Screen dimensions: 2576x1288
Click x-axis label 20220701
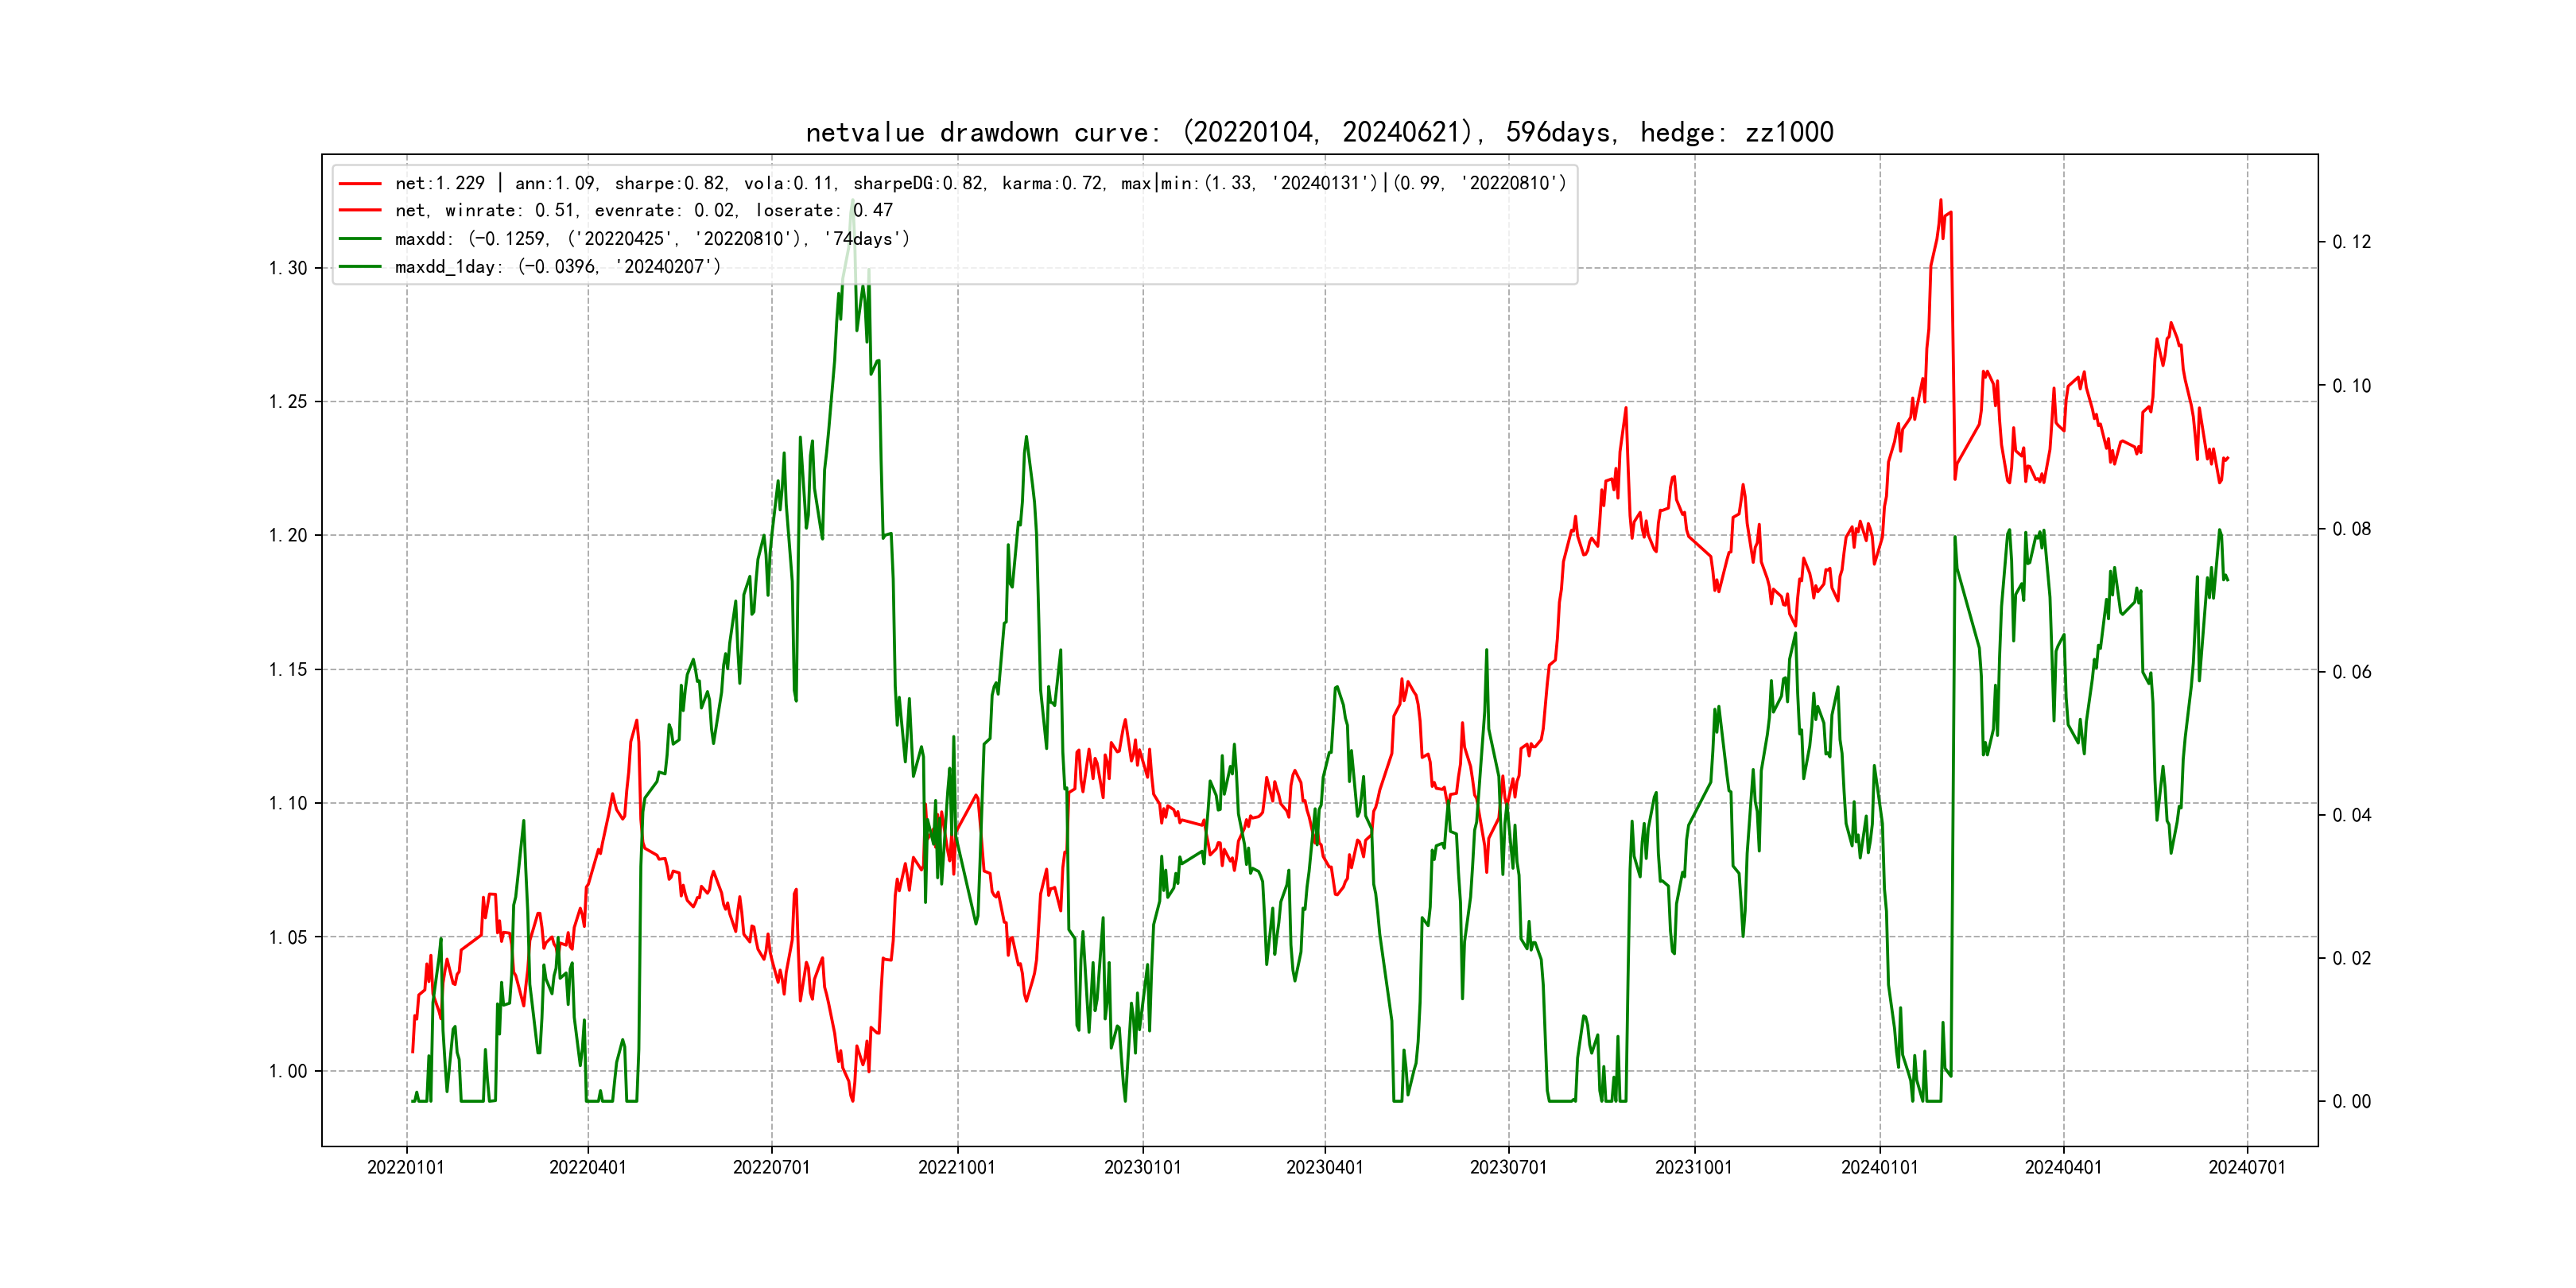tap(771, 1168)
